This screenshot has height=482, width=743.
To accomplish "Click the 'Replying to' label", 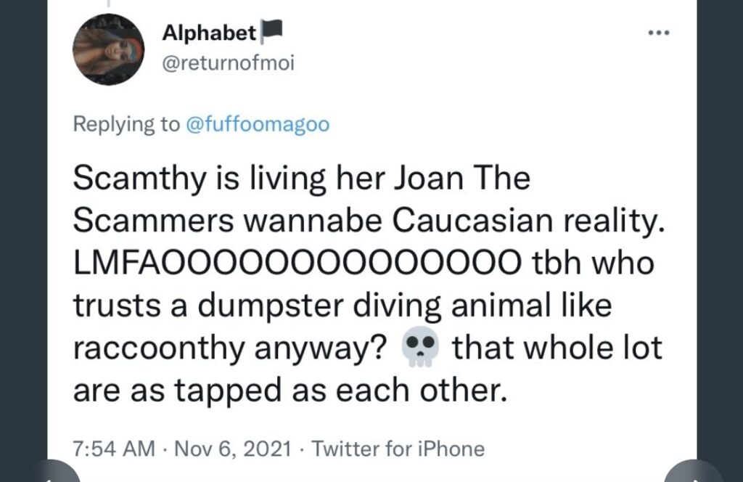I will pyautogui.click(x=126, y=125).
